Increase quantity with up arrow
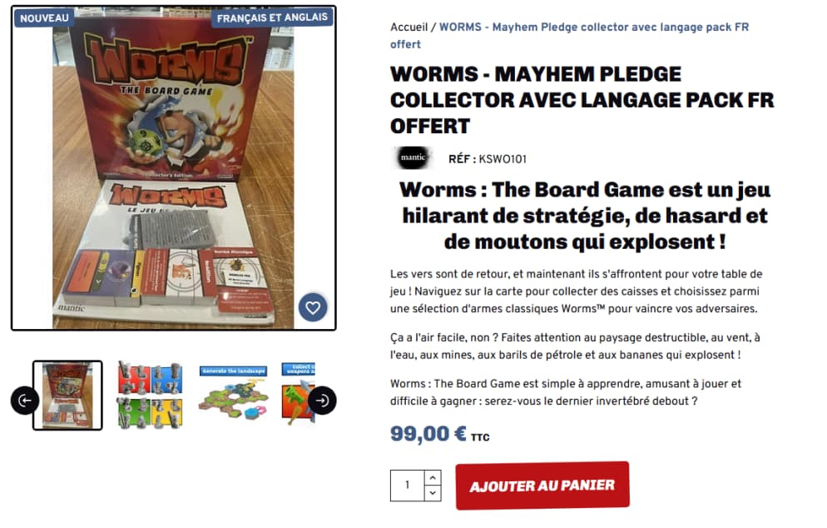The image size is (827, 528). click(433, 478)
